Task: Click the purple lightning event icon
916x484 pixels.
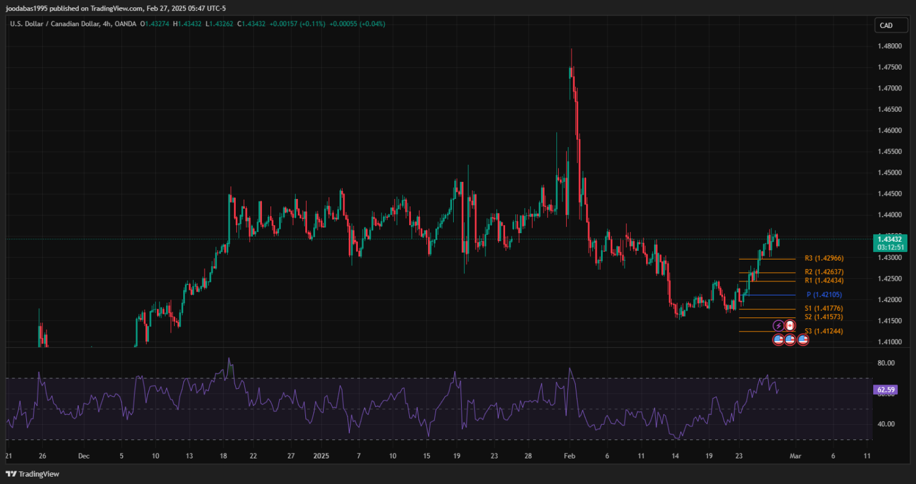Action: point(779,326)
